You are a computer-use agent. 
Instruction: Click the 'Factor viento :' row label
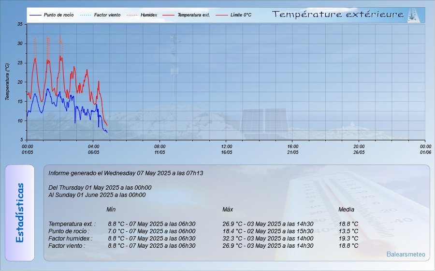pyautogui.click(x=67, y=246)
